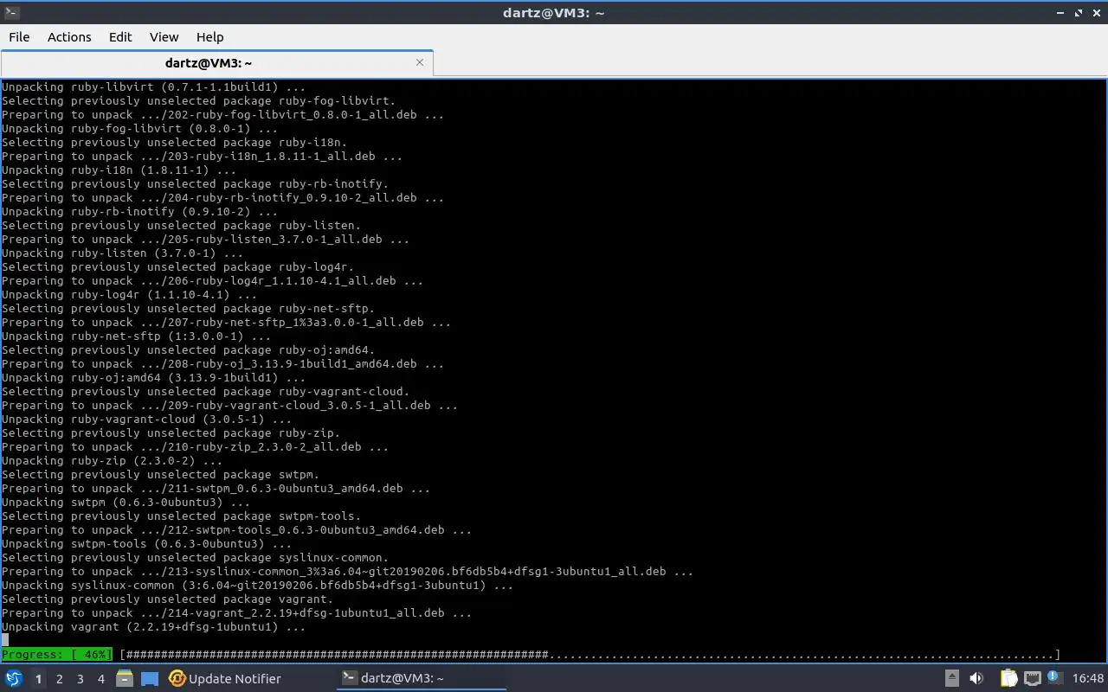
Task: Click the text 'Preparing to unpack .../214-vagrant_2.2.19+dfsg-1ubuntu1_all.deb ...'
Action: click(x=237, y=613)
